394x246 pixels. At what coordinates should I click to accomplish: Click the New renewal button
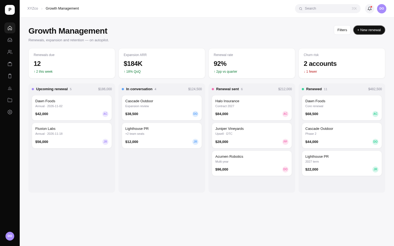(x=369, y=30)
